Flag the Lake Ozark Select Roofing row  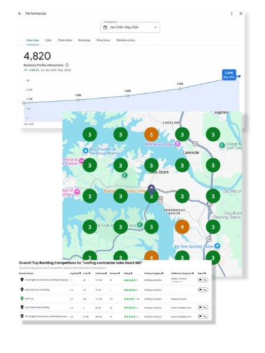point(203,307)
